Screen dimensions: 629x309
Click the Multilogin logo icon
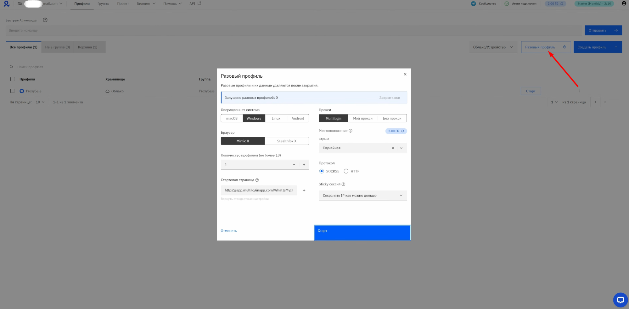(x=6, y=4)
